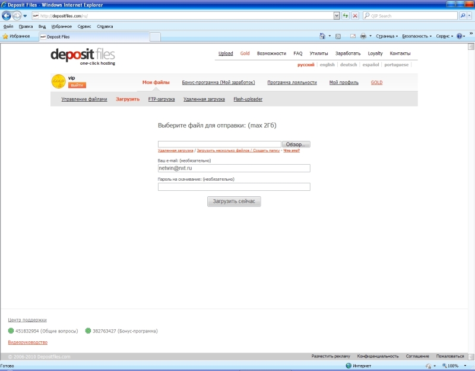Screen dimensions: 475x371
Task: Click the zoom level 100% dropdown arrow
Action: tap(465, 366)
